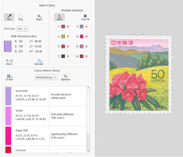This screenshot has height=157, width=183.
Task: Click colour swatch number 2 (lavender)
Action: point(82,27)
